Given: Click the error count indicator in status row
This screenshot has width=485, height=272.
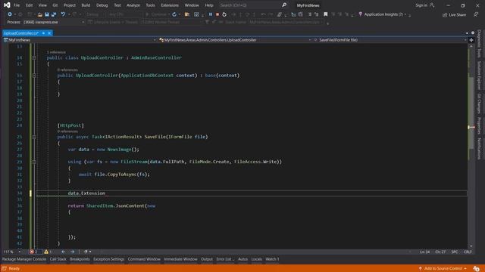Looking at the screenshot, I should point(33,252).
